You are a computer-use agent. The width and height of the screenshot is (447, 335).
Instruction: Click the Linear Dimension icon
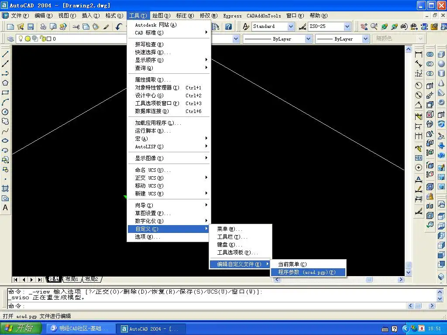click(419, 54)
